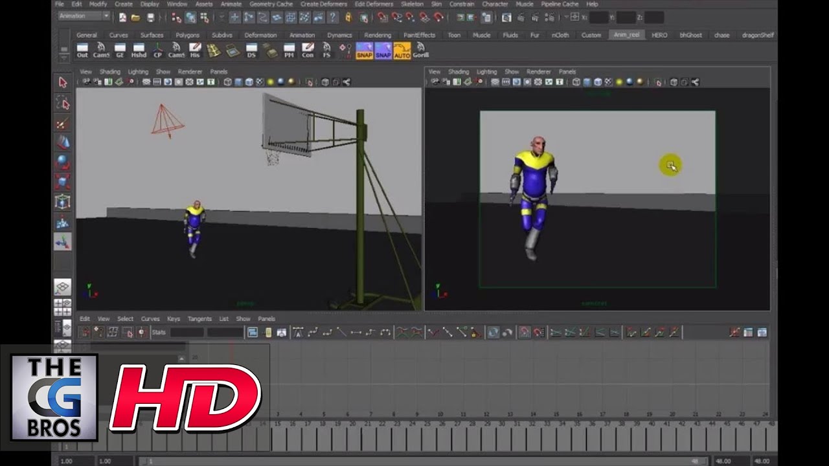Switch to the HERO shelf tab
Screen dimensions: 829x466
tap(659, 35)
